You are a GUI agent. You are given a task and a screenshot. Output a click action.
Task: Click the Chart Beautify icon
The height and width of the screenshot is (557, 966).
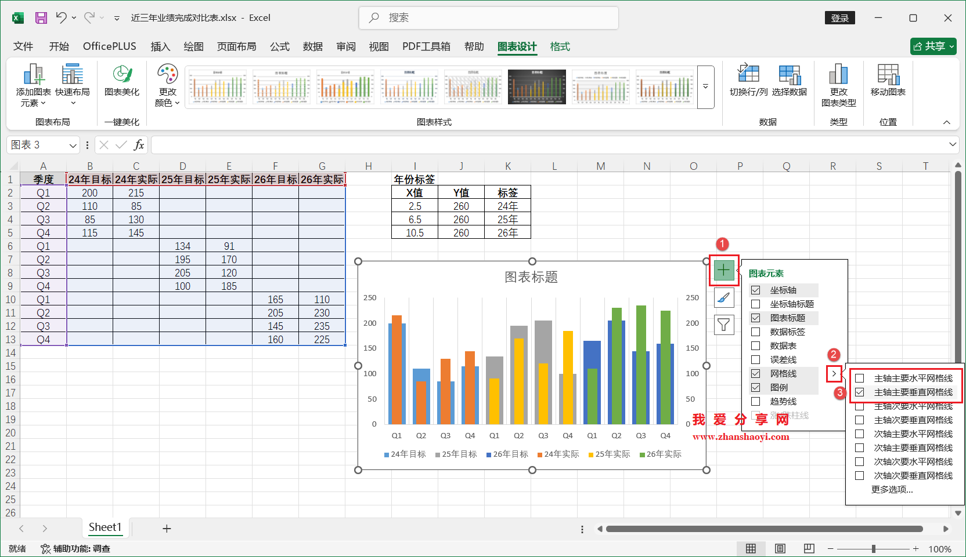click(122, 80)
